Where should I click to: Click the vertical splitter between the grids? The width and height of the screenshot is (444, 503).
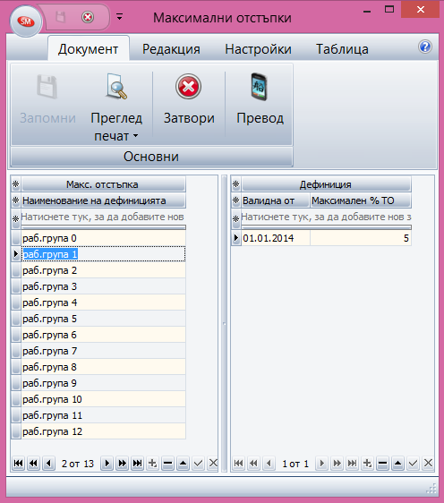225,323
